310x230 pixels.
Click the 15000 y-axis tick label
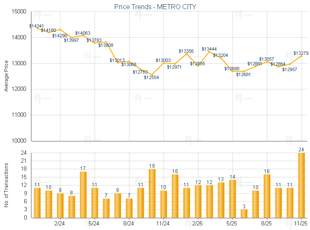coord(18,12)
